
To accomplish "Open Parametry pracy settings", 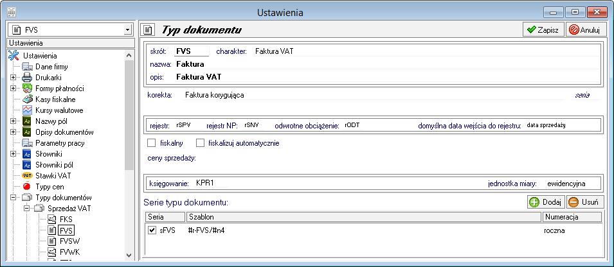I will point(60,143).
